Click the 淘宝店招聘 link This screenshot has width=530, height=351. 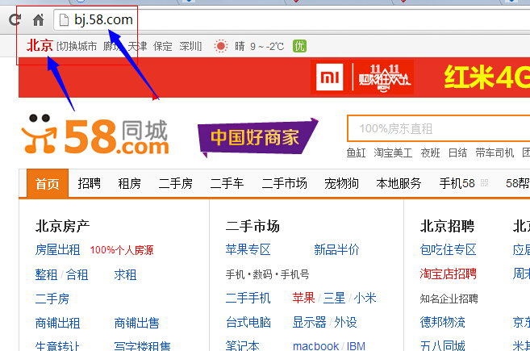pos(448,274)
